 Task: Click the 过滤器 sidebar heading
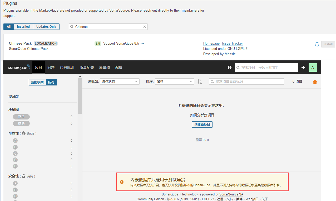14,97
